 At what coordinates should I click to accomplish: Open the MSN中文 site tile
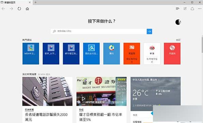point(31,53)
